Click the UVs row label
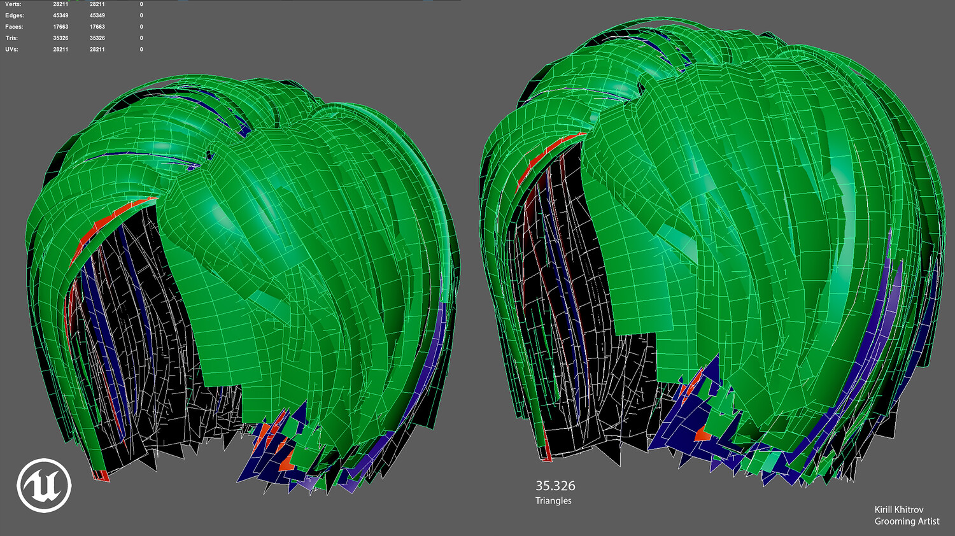955x536 pixels. [11, 50]
